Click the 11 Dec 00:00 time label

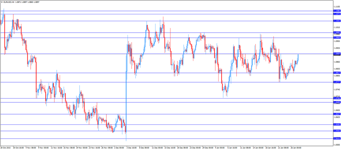click(x=158, y=148)
